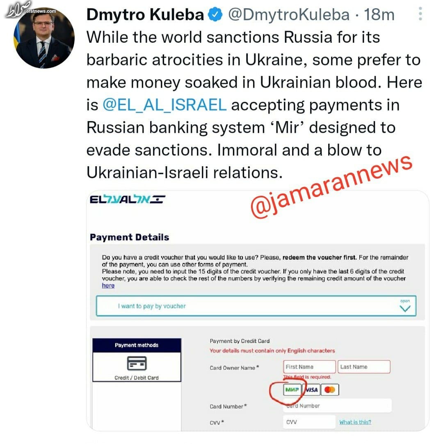
Task: Open the 'What is this?' CVV link
Action: click(x=355, y=422)
